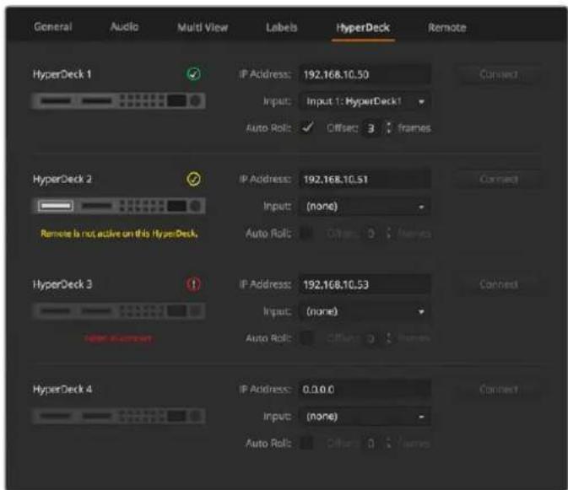568x490 pixels.
Task: Switch to the Labels tab
Action: [281, 28]
